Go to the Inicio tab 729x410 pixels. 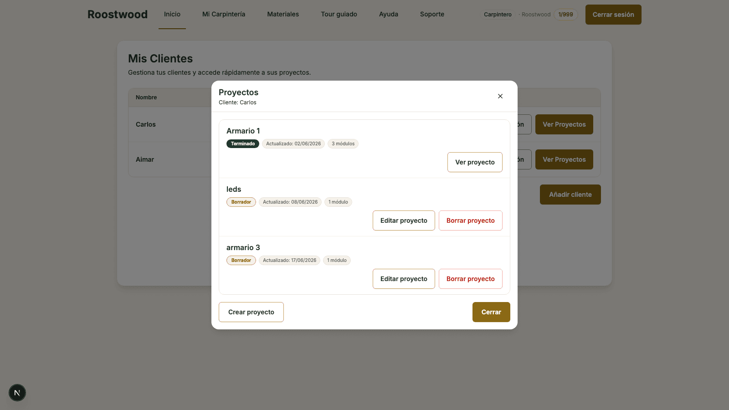click(172, 14)
